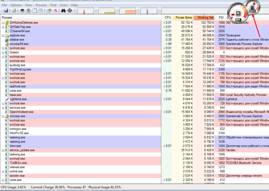Screen dimensions: 269x191
Task: Sort by the Private Bytes column header
Action: tap(183, 17)
